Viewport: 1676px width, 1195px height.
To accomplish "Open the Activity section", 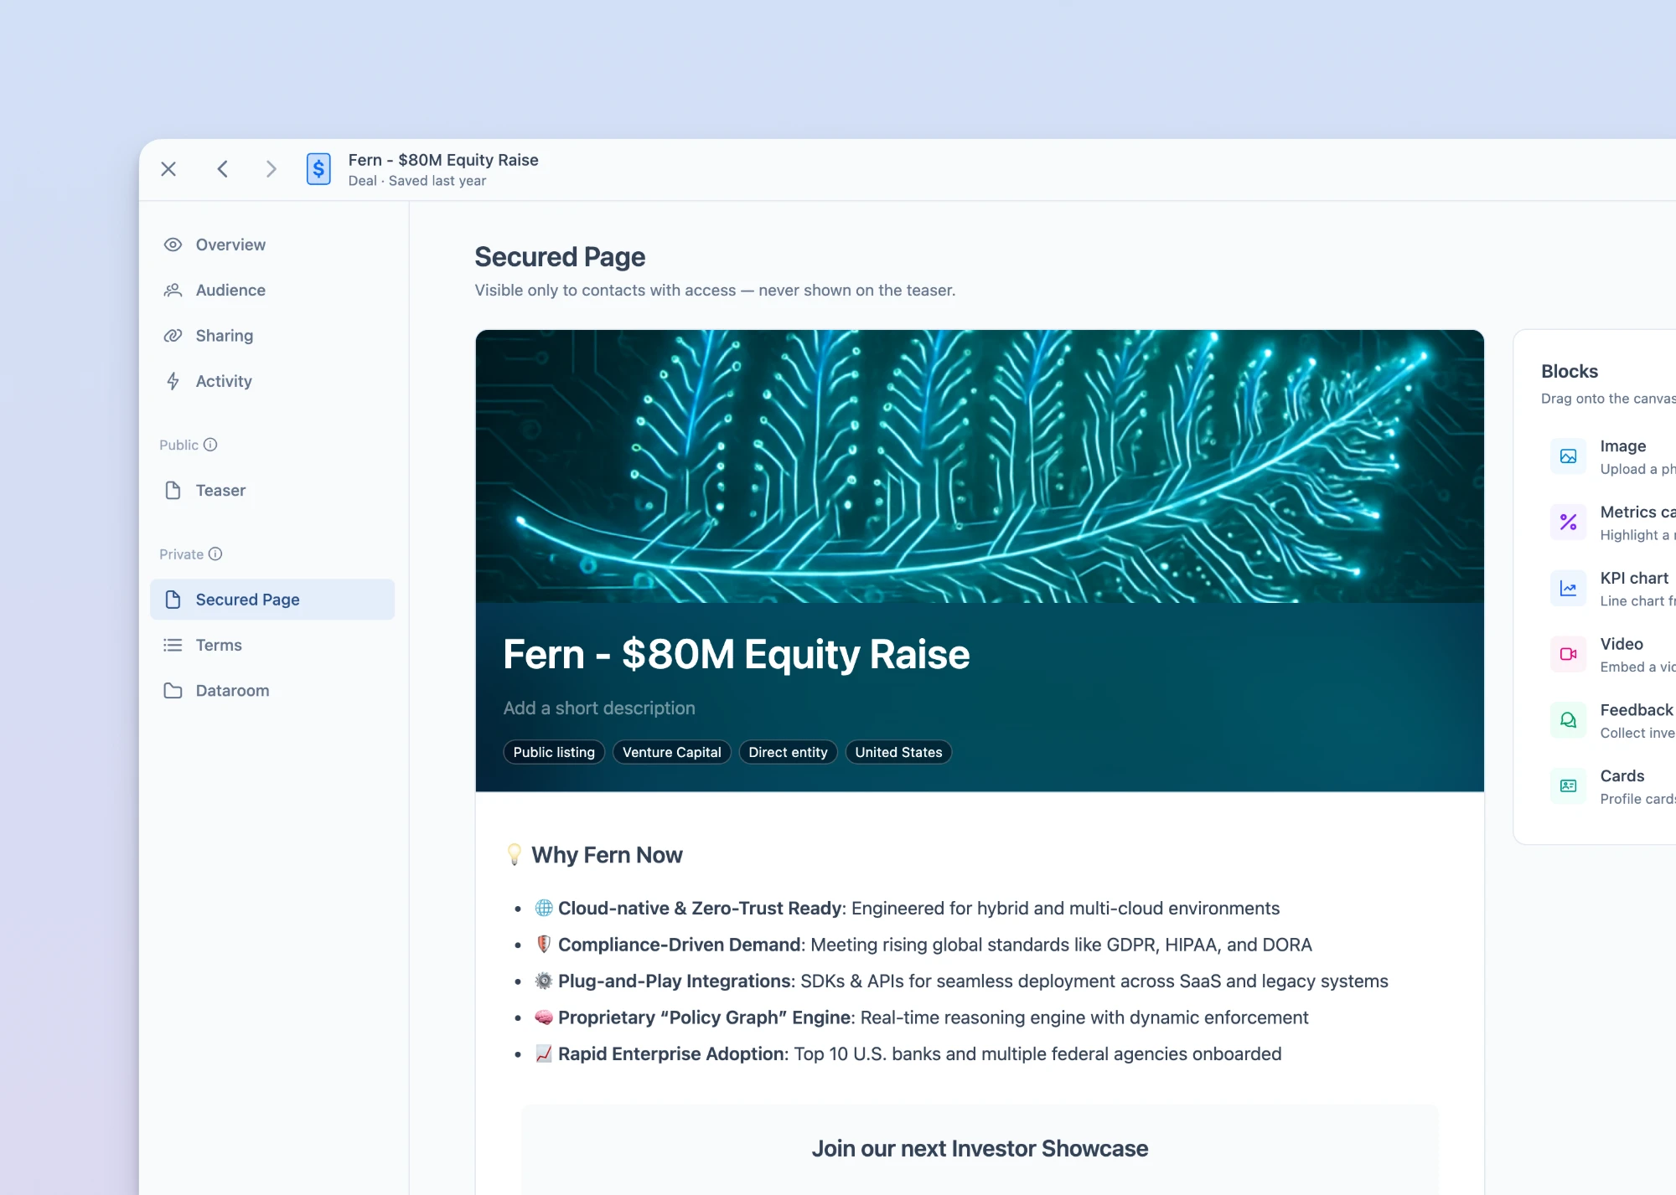I will coord(272,381).
